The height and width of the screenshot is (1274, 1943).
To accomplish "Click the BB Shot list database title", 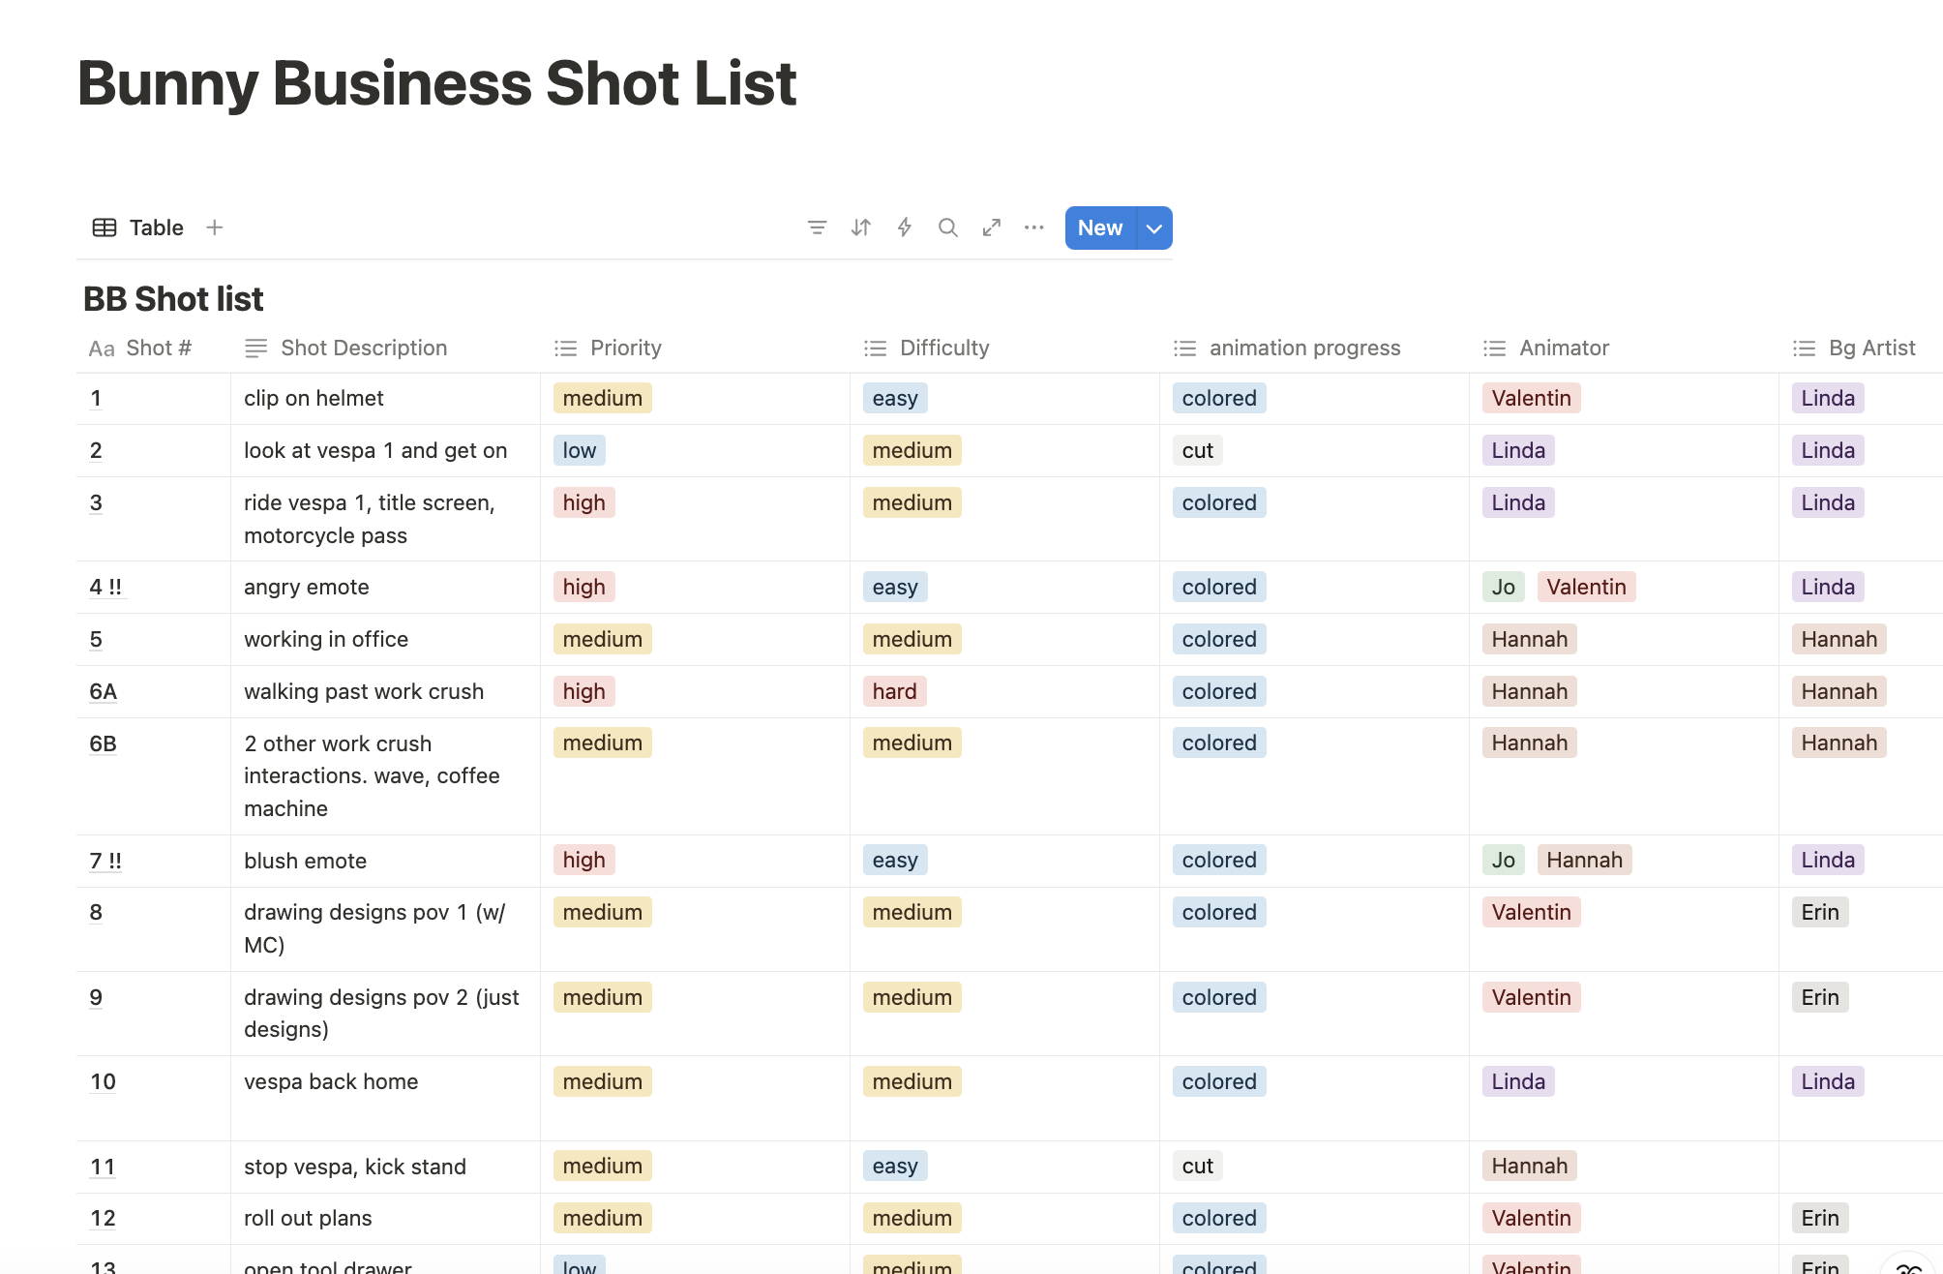I will pos(173,299).
